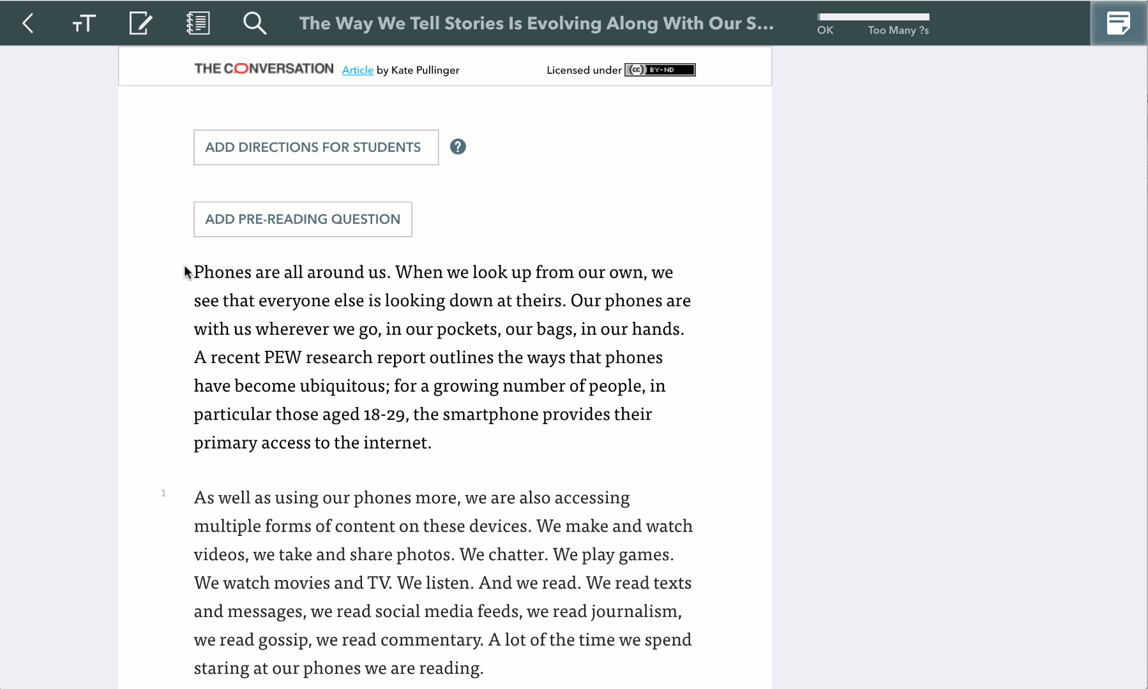The image size is (1148, 689).
Task: Open text size settings with the tT icon
Action: click(x=84, y=23)
